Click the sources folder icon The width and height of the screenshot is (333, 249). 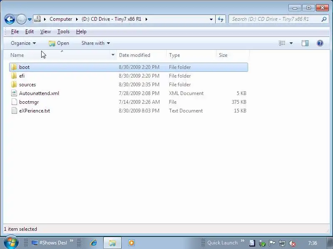coord(14,85)
